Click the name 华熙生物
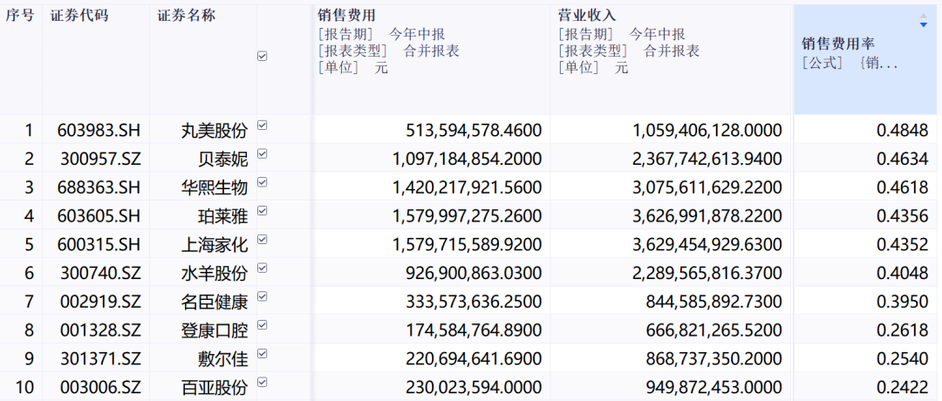 tap(215, 188)
